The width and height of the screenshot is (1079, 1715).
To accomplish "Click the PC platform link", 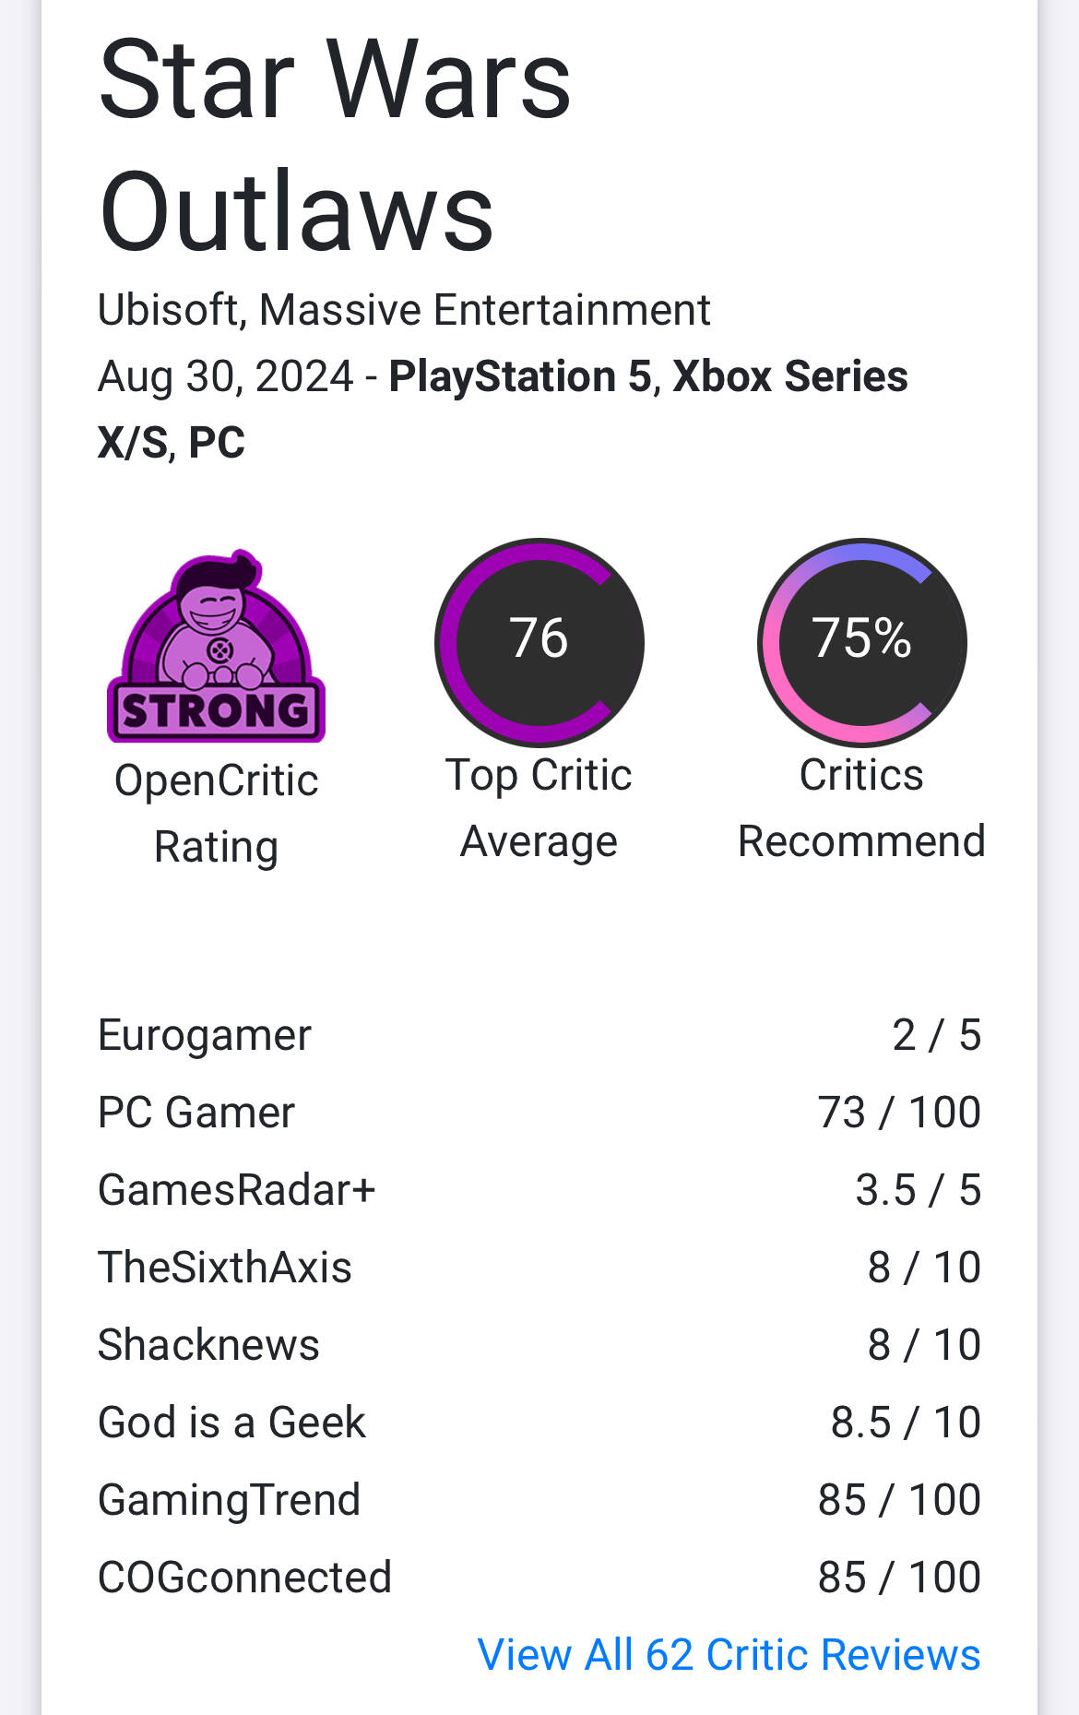I will tap(217, 443).
